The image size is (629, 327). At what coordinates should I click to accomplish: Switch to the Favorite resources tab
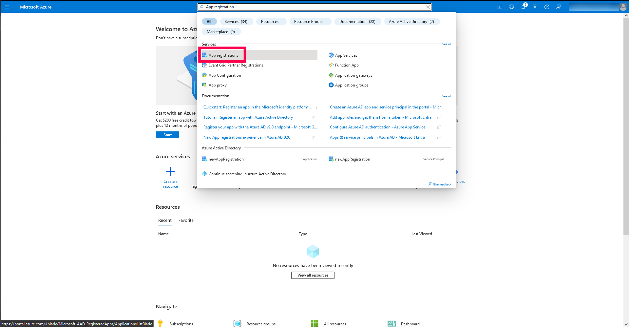pyautogui.click(x=186, y=220)
